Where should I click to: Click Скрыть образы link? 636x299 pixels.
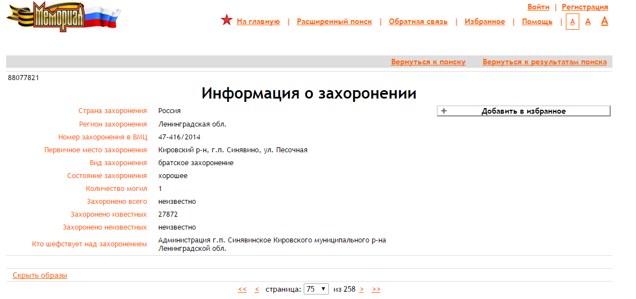point(40,275)
